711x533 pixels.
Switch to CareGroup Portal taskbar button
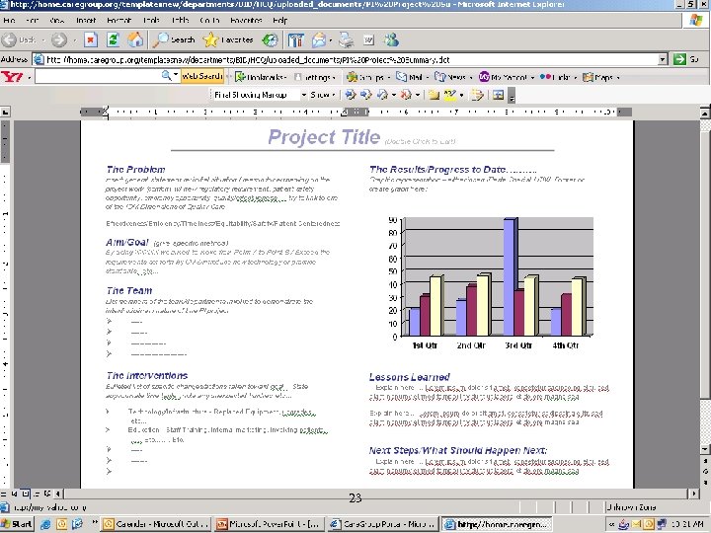[383, 524]
